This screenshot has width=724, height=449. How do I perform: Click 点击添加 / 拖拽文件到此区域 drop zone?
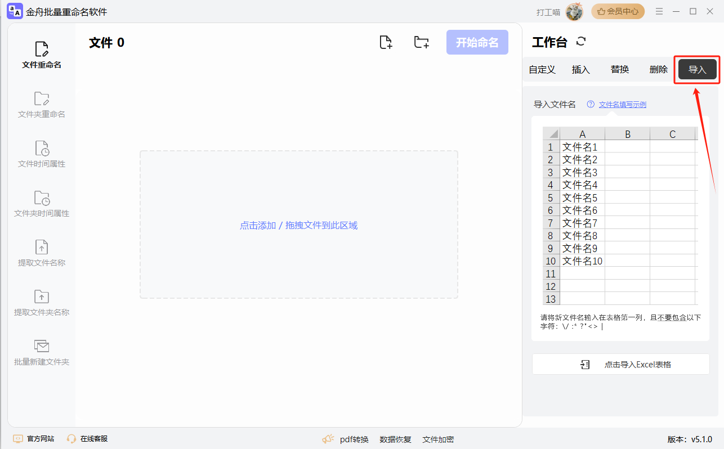299,225
